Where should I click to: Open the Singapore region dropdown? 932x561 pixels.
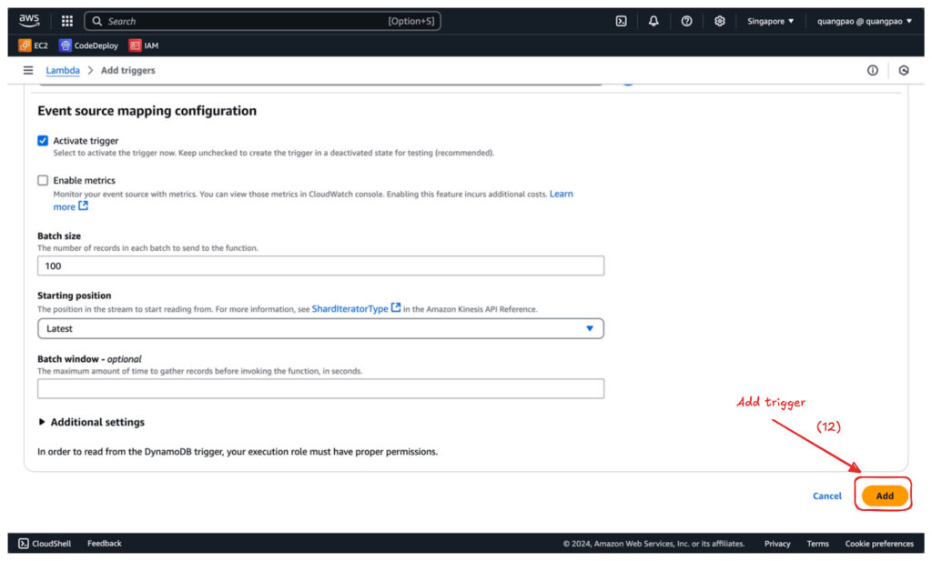pyautogui.click(x=770, y=21)
